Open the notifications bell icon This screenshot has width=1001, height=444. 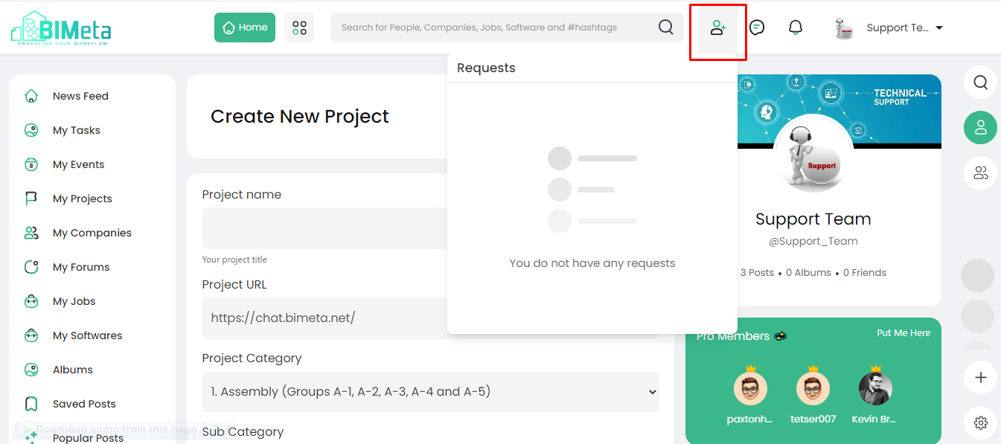click(796, 28)
